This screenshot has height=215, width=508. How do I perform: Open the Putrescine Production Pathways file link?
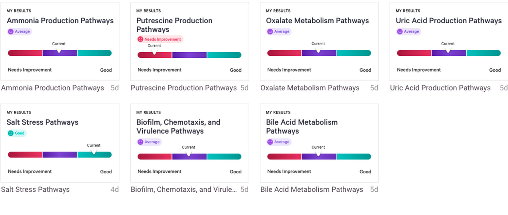(184, 88)
